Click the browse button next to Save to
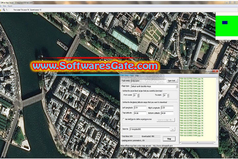 point(173,129)
